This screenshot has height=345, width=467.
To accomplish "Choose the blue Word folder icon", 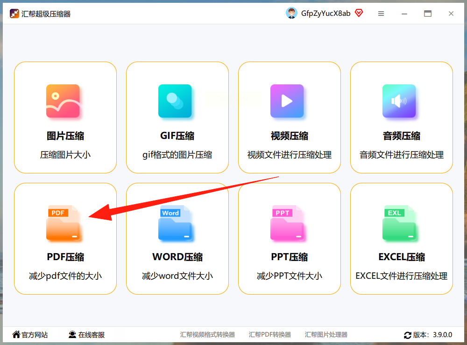I will tap(175, 222).
